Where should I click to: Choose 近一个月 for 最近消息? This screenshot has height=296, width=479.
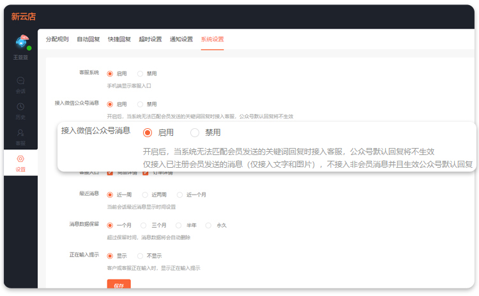point(180,195)
